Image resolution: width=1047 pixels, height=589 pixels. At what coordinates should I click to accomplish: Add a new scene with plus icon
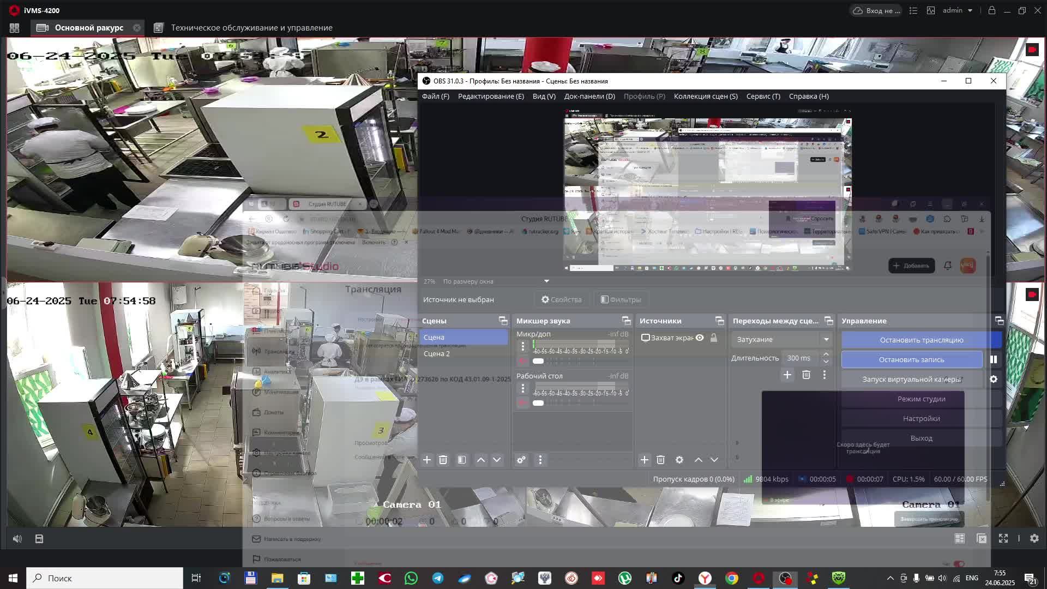[427, 460]
